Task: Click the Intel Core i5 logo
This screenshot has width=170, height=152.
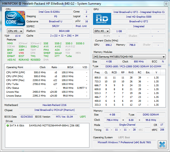Action: click(15, 18)
